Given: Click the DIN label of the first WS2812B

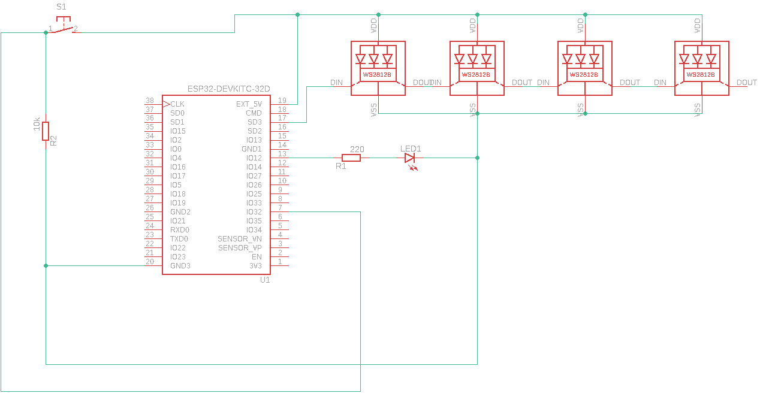Looking at the screenshot, I should [x=336, y=83].
